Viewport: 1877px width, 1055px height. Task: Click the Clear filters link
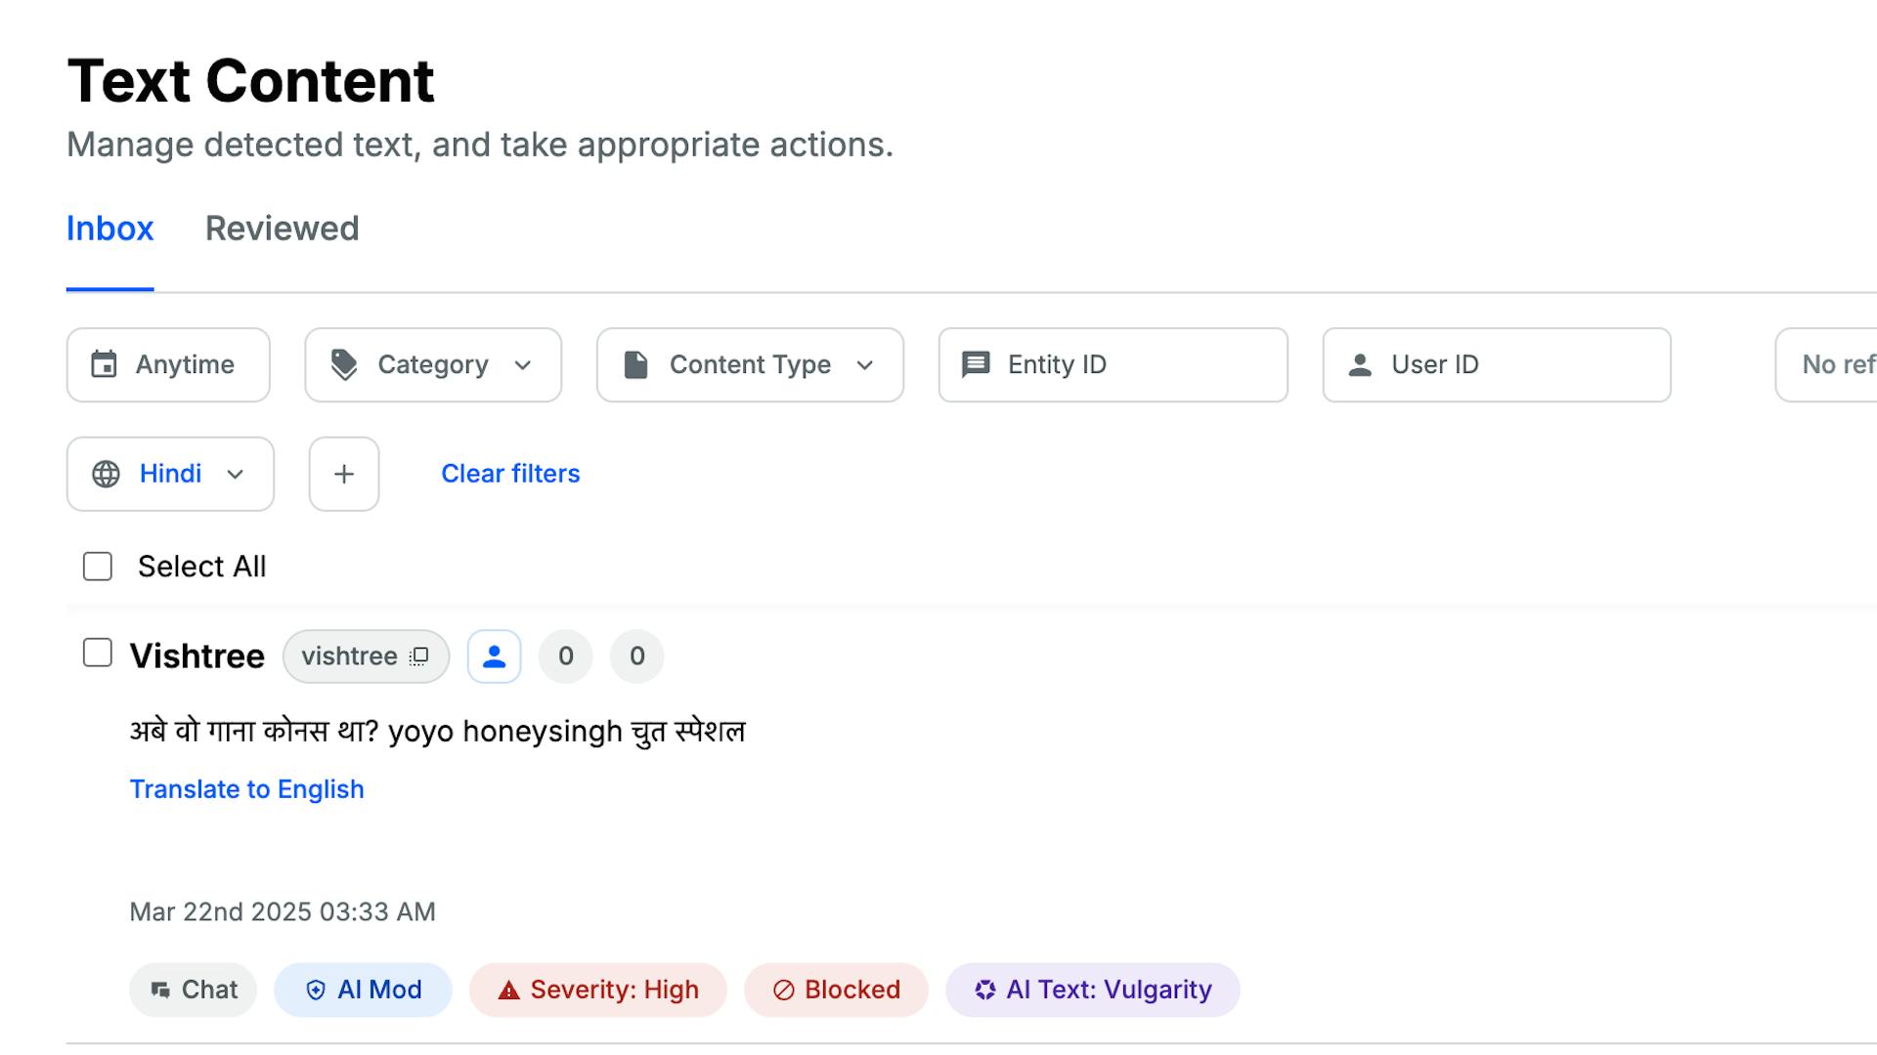pyautogui.click(x=510, y=474)
